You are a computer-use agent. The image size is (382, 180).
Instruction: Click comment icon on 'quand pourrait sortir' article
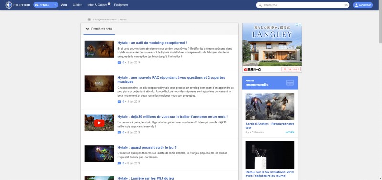[x=119, y=163]
